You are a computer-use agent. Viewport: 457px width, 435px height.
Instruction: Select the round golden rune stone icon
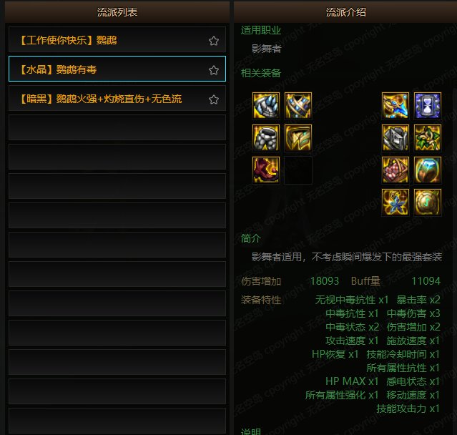427,202
